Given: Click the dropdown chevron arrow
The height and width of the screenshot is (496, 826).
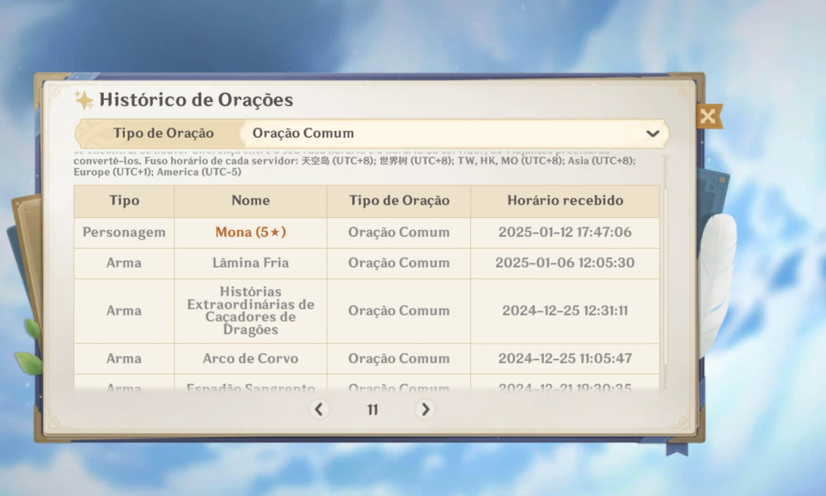Looking at the screenshot, I should (653, 134).
